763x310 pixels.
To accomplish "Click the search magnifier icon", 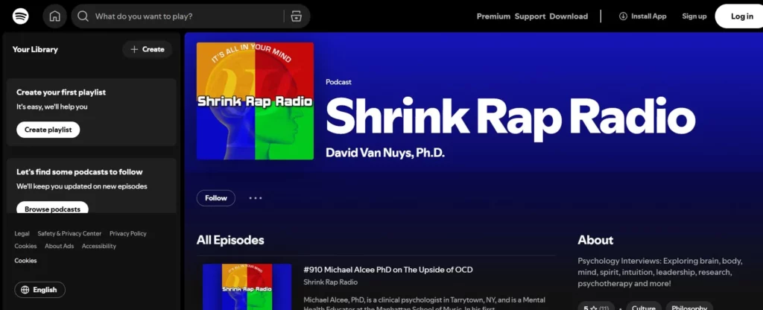I will coord(83,16).
